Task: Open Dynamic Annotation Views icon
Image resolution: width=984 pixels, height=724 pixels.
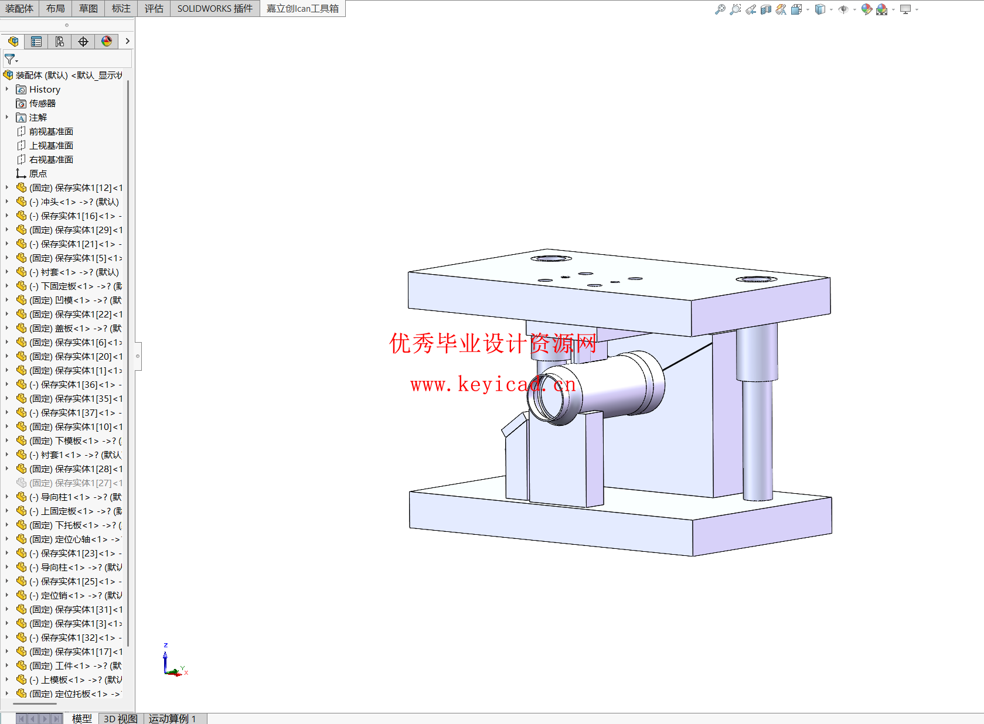Action: (781, 9)
